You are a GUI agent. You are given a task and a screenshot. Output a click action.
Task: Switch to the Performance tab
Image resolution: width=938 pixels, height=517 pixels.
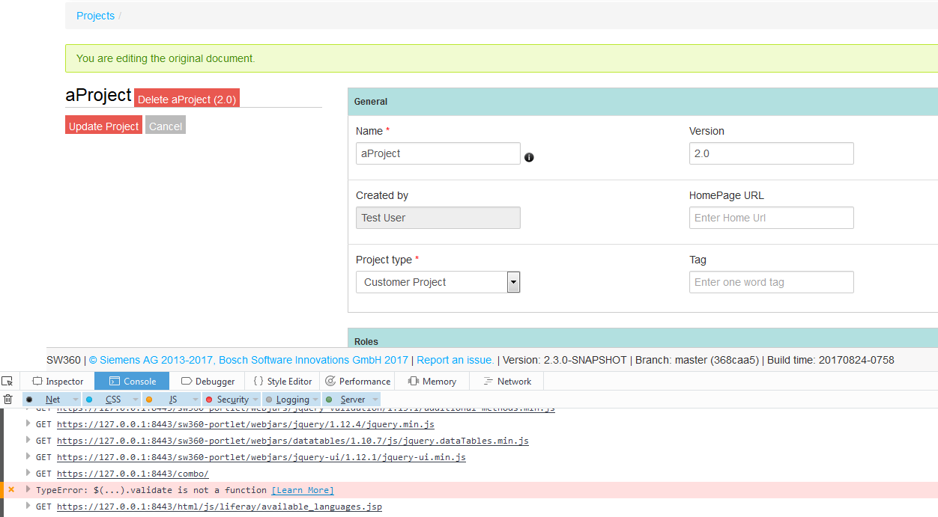point(357,381)
